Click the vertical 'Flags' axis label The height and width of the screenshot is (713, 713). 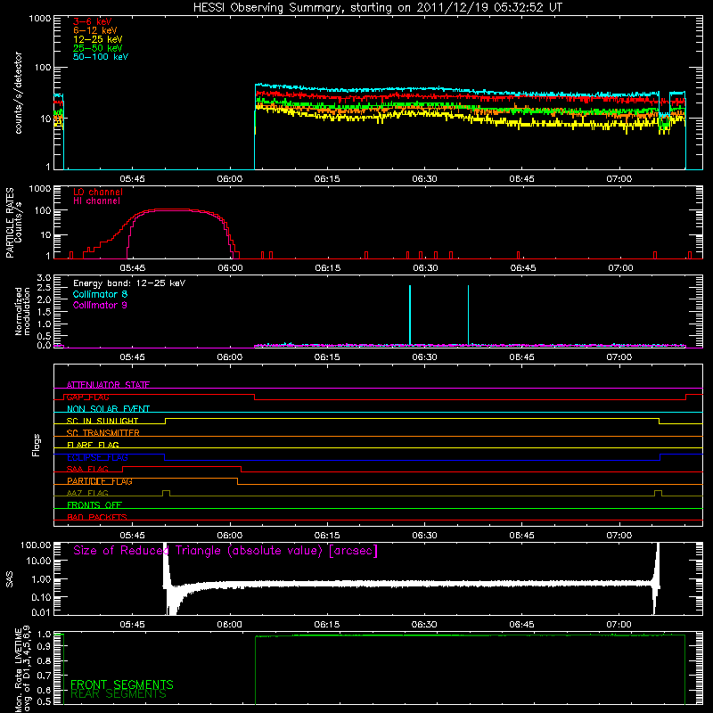36,445
